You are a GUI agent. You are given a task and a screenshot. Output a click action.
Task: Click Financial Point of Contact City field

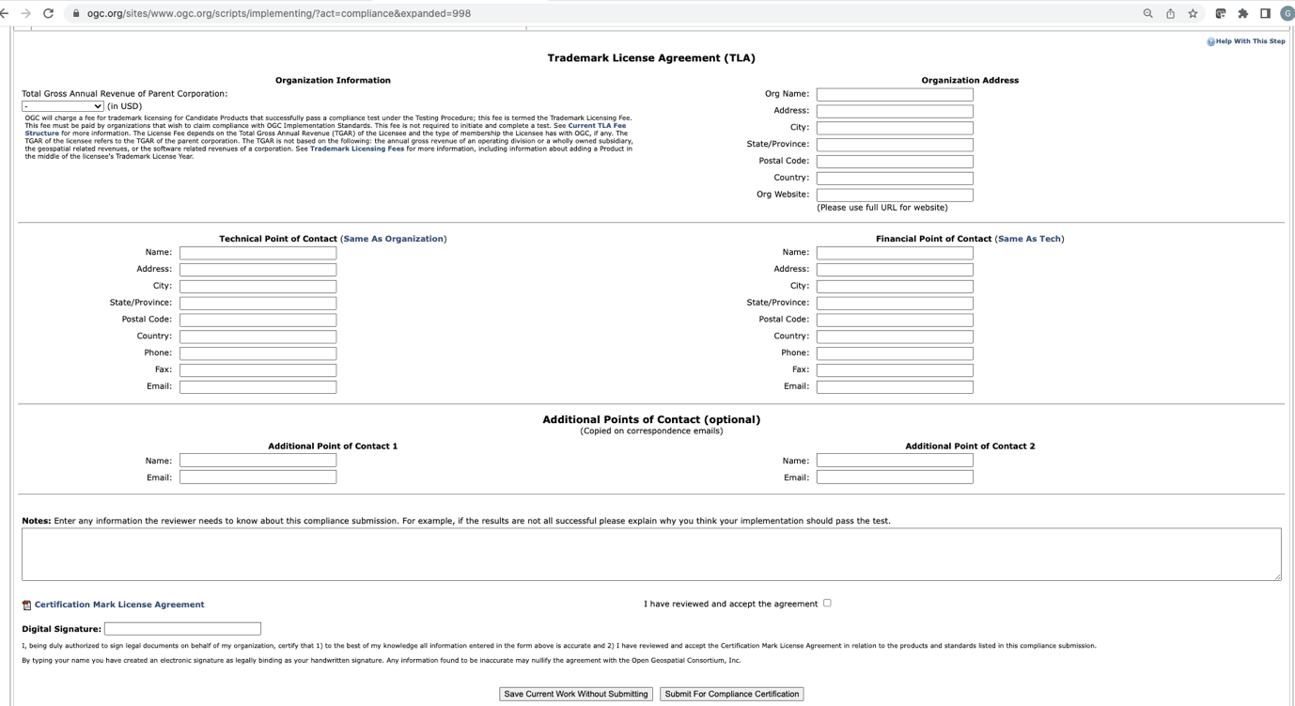[895, 287]
